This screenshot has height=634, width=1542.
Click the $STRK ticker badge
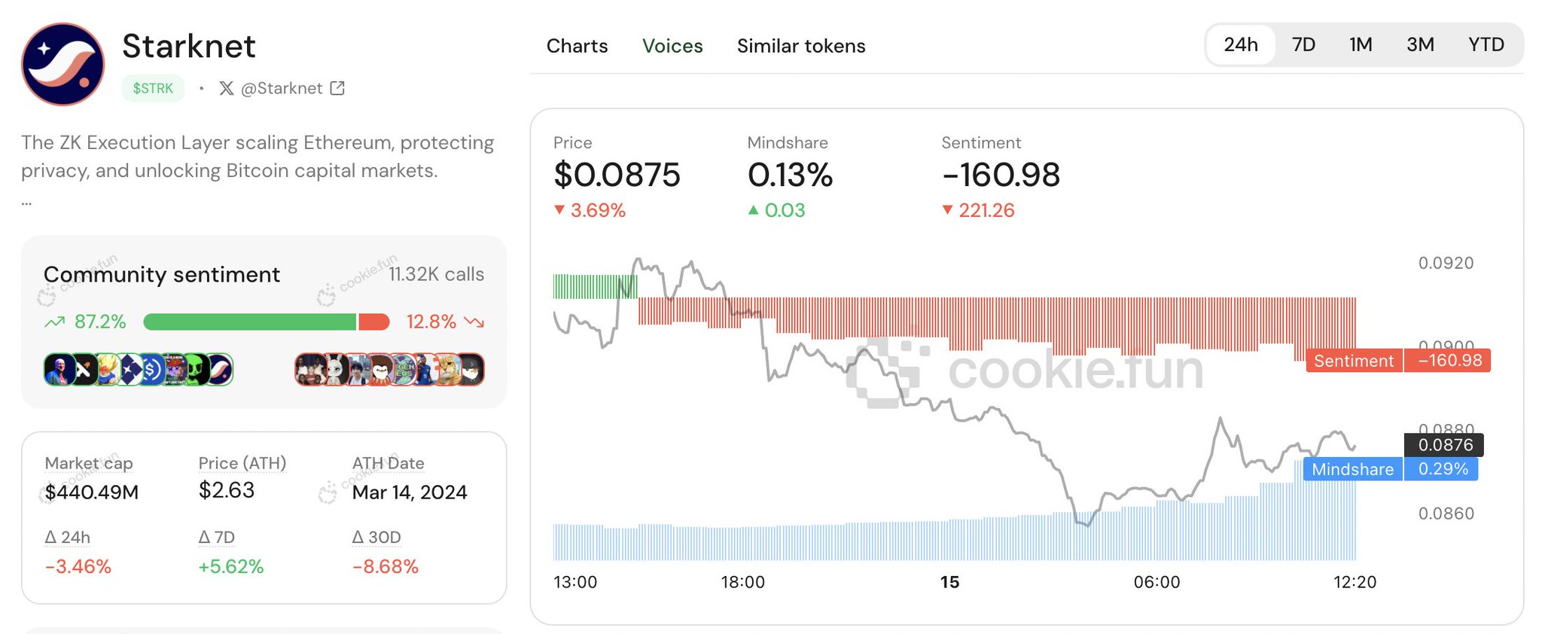coord(153,88)
